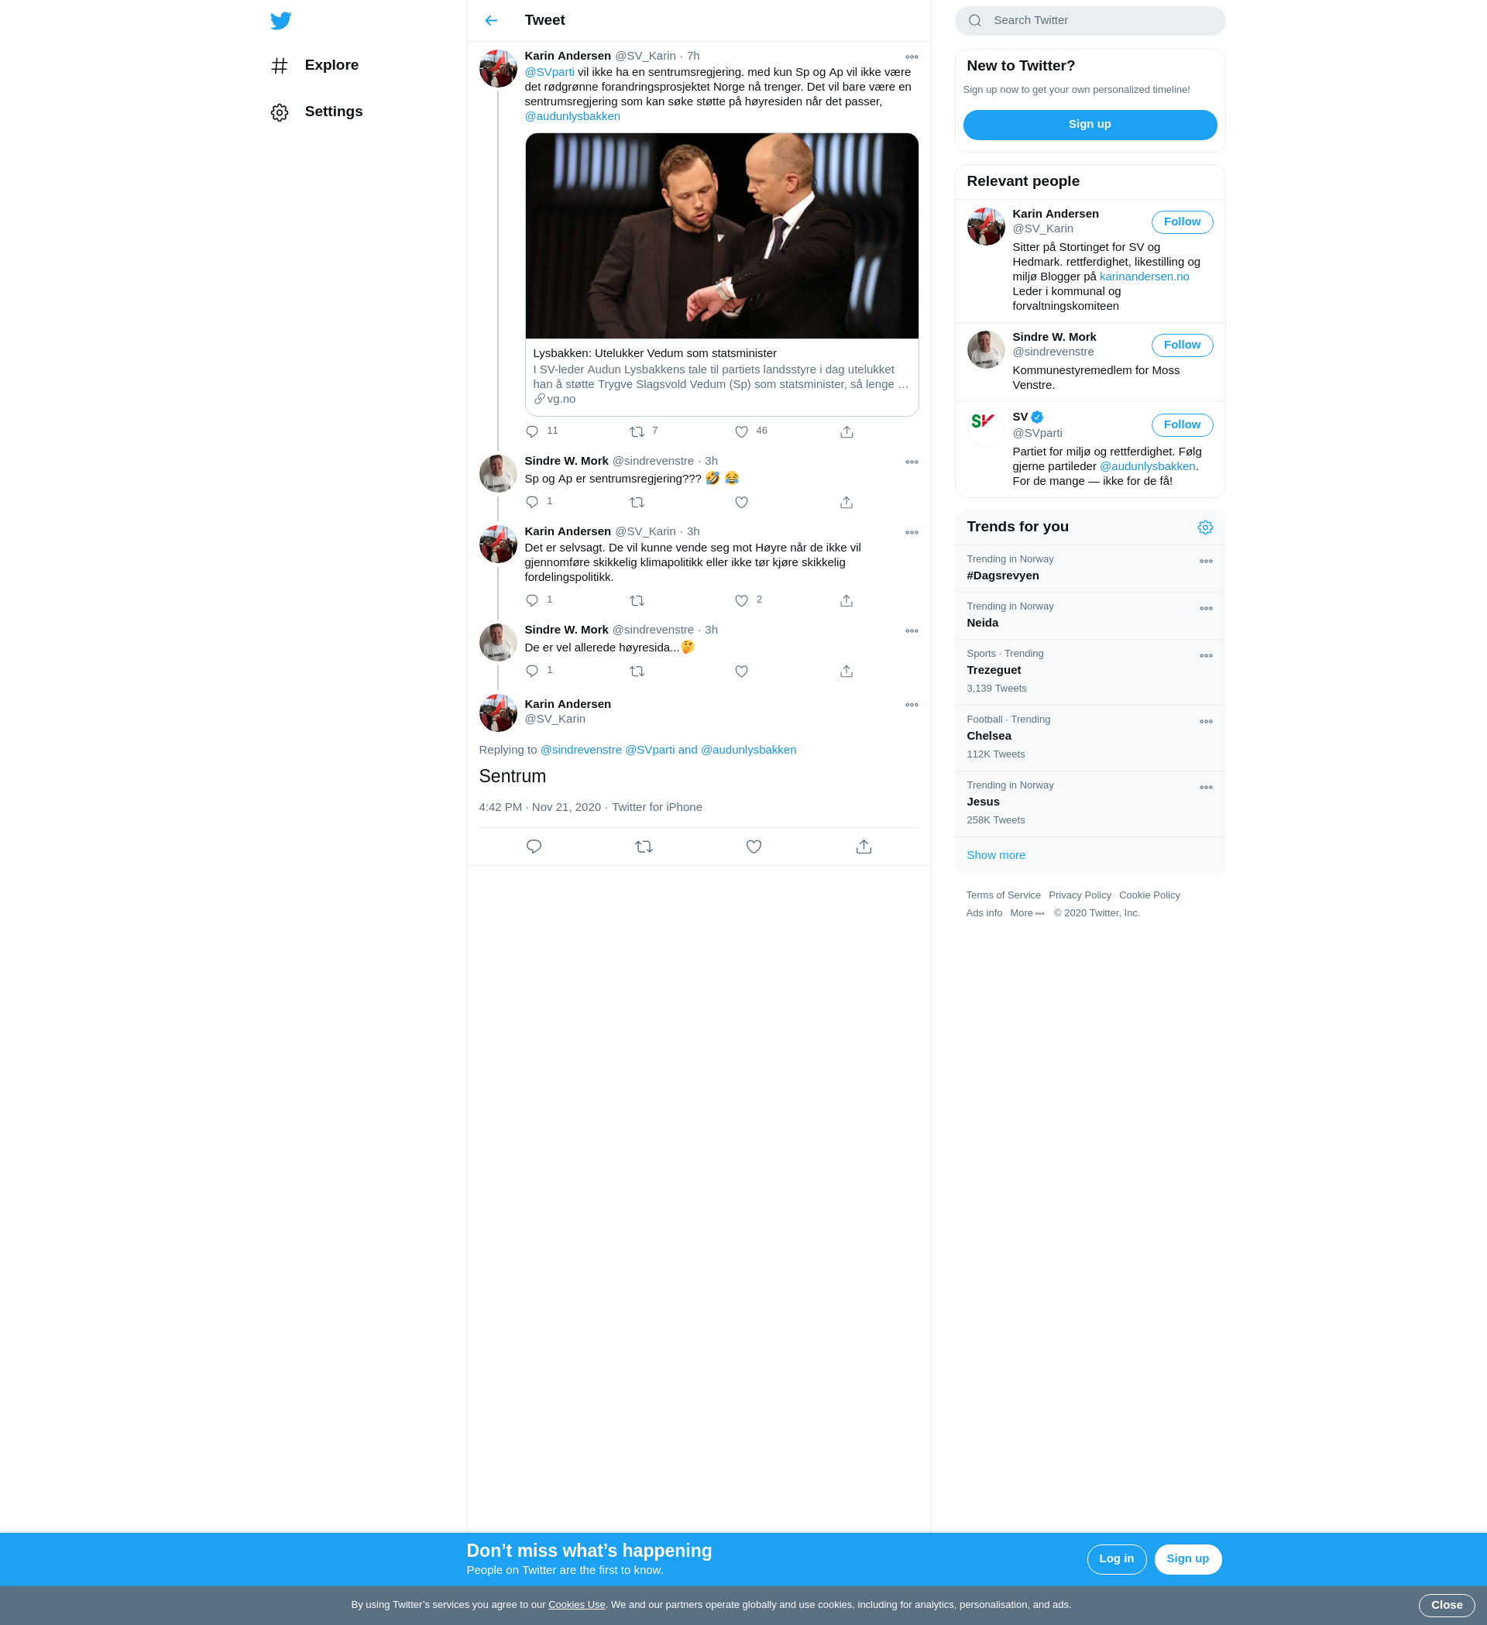Image resolution: width=1487 pixels, height=1625 pixels.
Task: Open more menu for #Dagsrevyen trend
Action: 1206,561
